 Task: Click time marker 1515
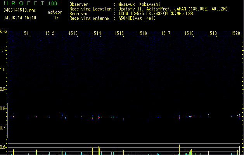coord(119,33)
